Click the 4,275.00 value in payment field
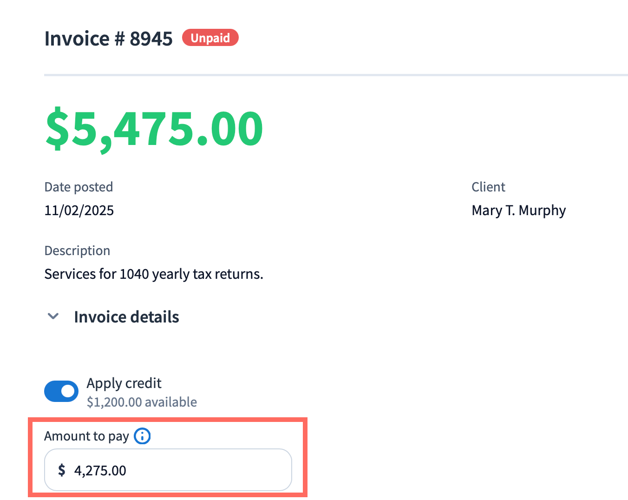The width and height of the screenshot is (628, 500). tap(100, 471)
